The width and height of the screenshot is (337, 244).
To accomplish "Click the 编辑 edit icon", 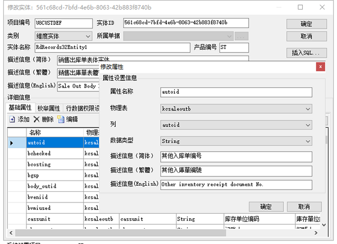I will 61,119.
